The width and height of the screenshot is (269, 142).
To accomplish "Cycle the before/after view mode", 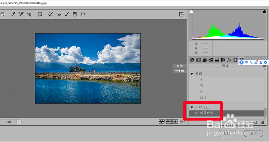I will [162, 122].
